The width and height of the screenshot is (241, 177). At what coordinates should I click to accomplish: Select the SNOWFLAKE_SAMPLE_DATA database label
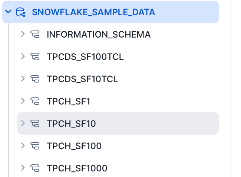[x=93, y=12]
